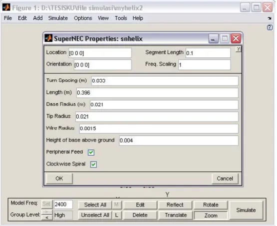Click the Model Freq value field 2400
This screenshot has width=277, height=226.
click(x=63, y=204)
